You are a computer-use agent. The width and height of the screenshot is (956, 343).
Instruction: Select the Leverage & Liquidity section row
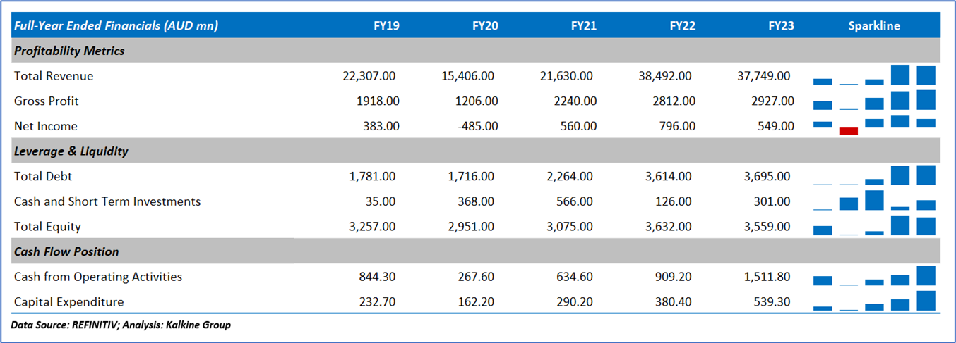(71, 151)
